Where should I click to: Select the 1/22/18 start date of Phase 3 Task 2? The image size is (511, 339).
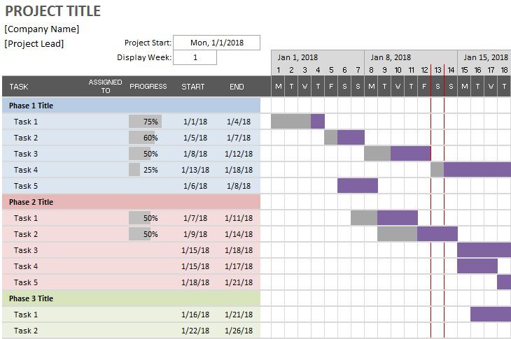click(195, 331)
